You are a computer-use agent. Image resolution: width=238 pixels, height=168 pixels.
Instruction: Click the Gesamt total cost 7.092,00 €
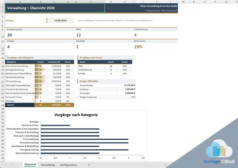click(54, 105)
